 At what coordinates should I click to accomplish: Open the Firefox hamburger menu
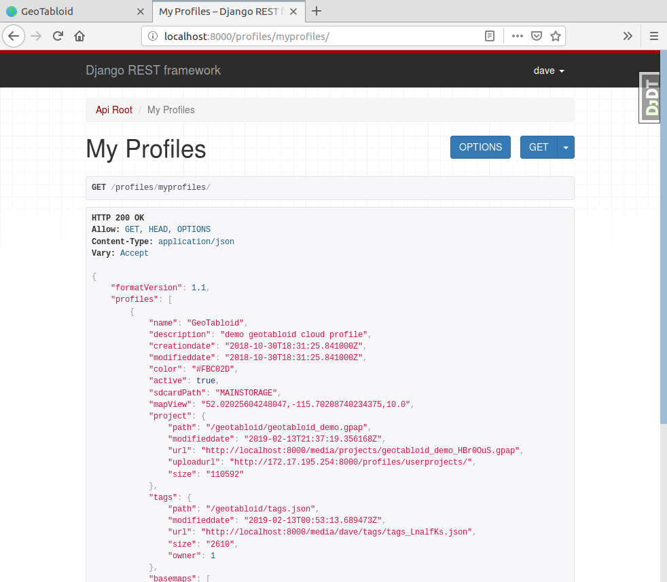pyautogui.click(x=654, y=36)
